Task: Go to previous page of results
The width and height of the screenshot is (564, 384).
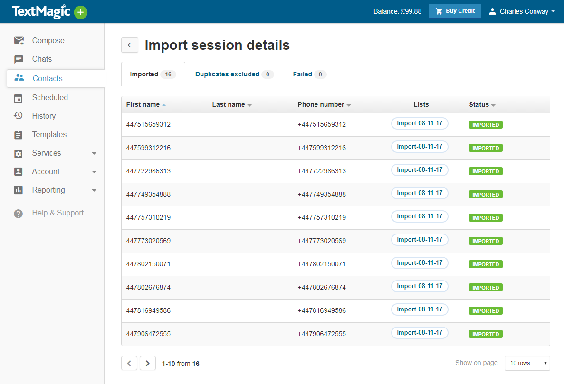Action: 129,363
